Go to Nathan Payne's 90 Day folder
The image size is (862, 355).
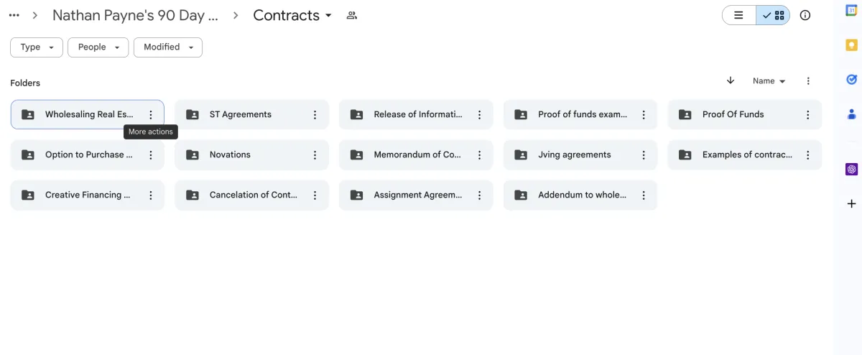(x=135, y=15)
